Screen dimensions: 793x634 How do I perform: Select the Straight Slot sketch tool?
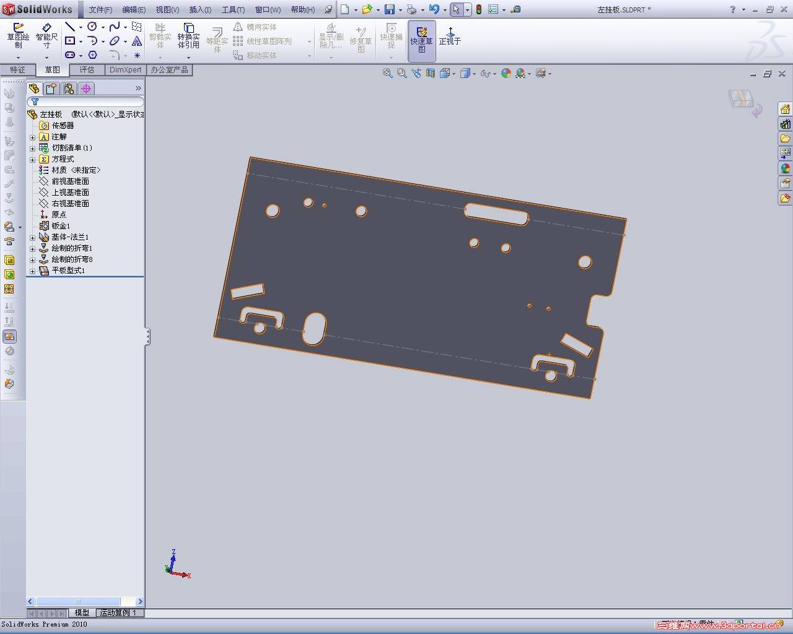pyautogui.click(x=70, y=55)
